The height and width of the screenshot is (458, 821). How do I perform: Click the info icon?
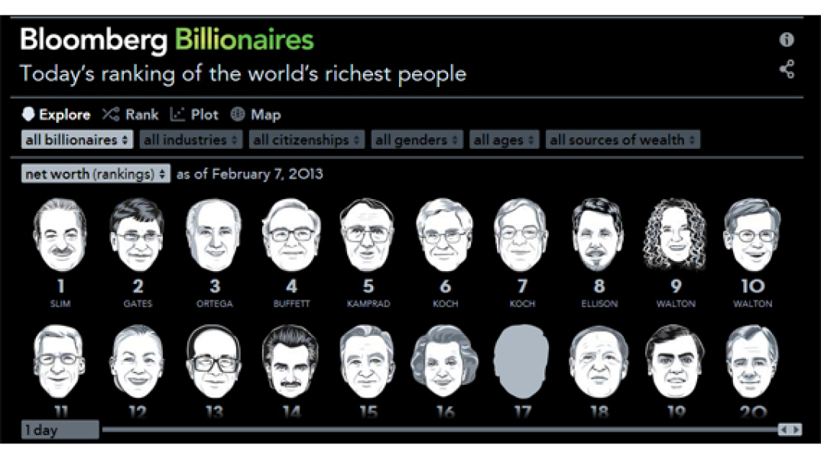[787, 40]
